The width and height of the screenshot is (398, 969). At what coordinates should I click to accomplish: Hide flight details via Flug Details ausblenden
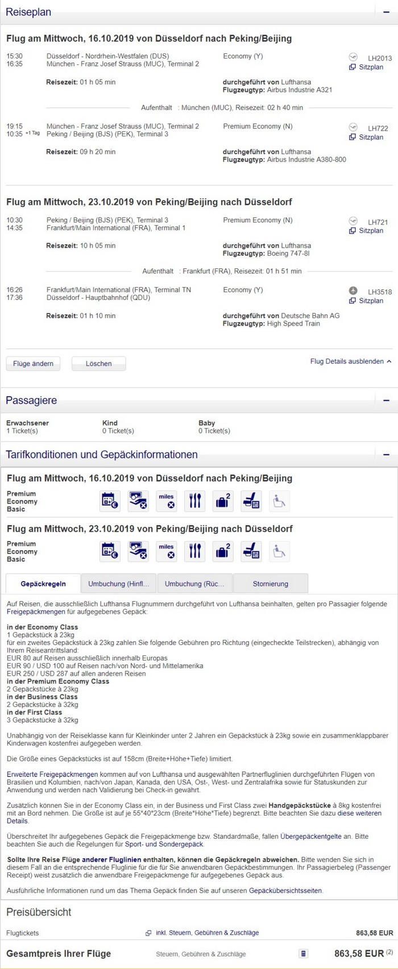point(351,361)
